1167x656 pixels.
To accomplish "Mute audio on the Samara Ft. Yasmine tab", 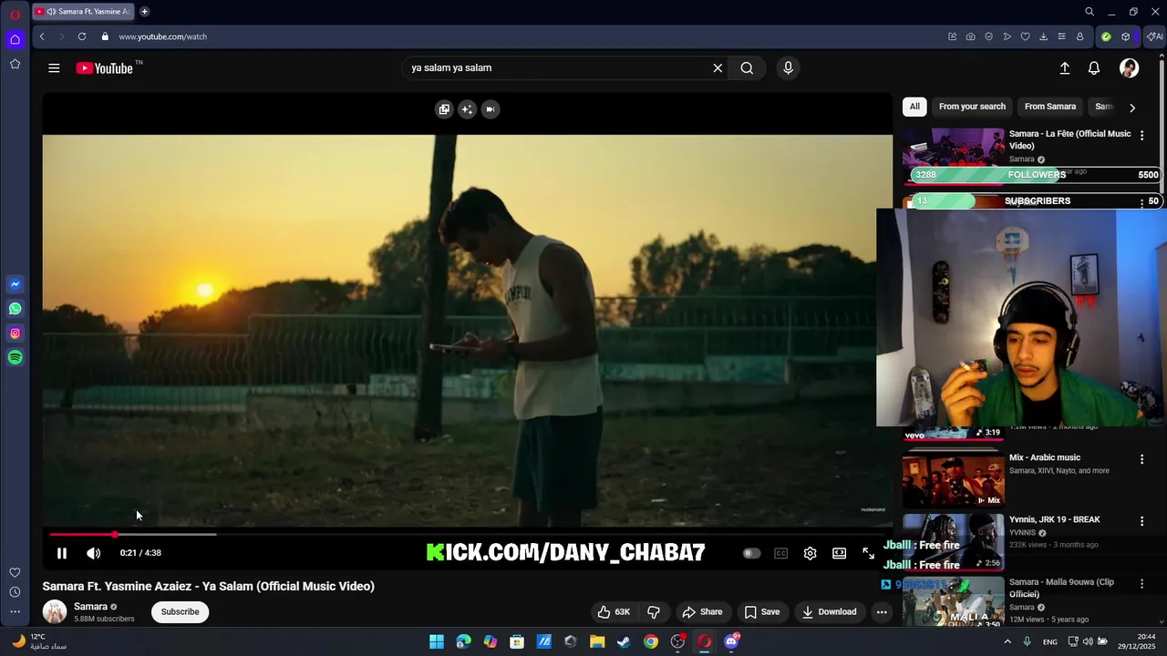I will (x=50, y=12).
